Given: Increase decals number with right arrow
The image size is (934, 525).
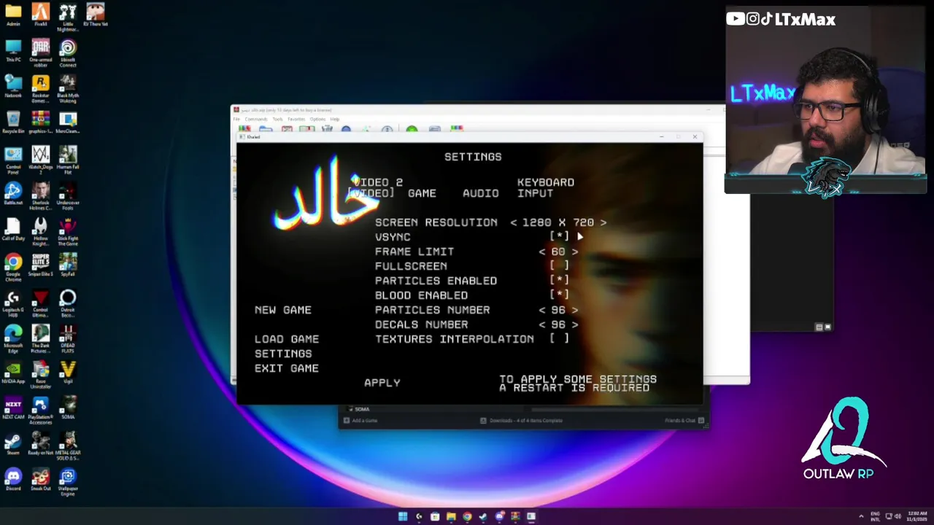Looking at the screenshot, I should pos(575,324).
